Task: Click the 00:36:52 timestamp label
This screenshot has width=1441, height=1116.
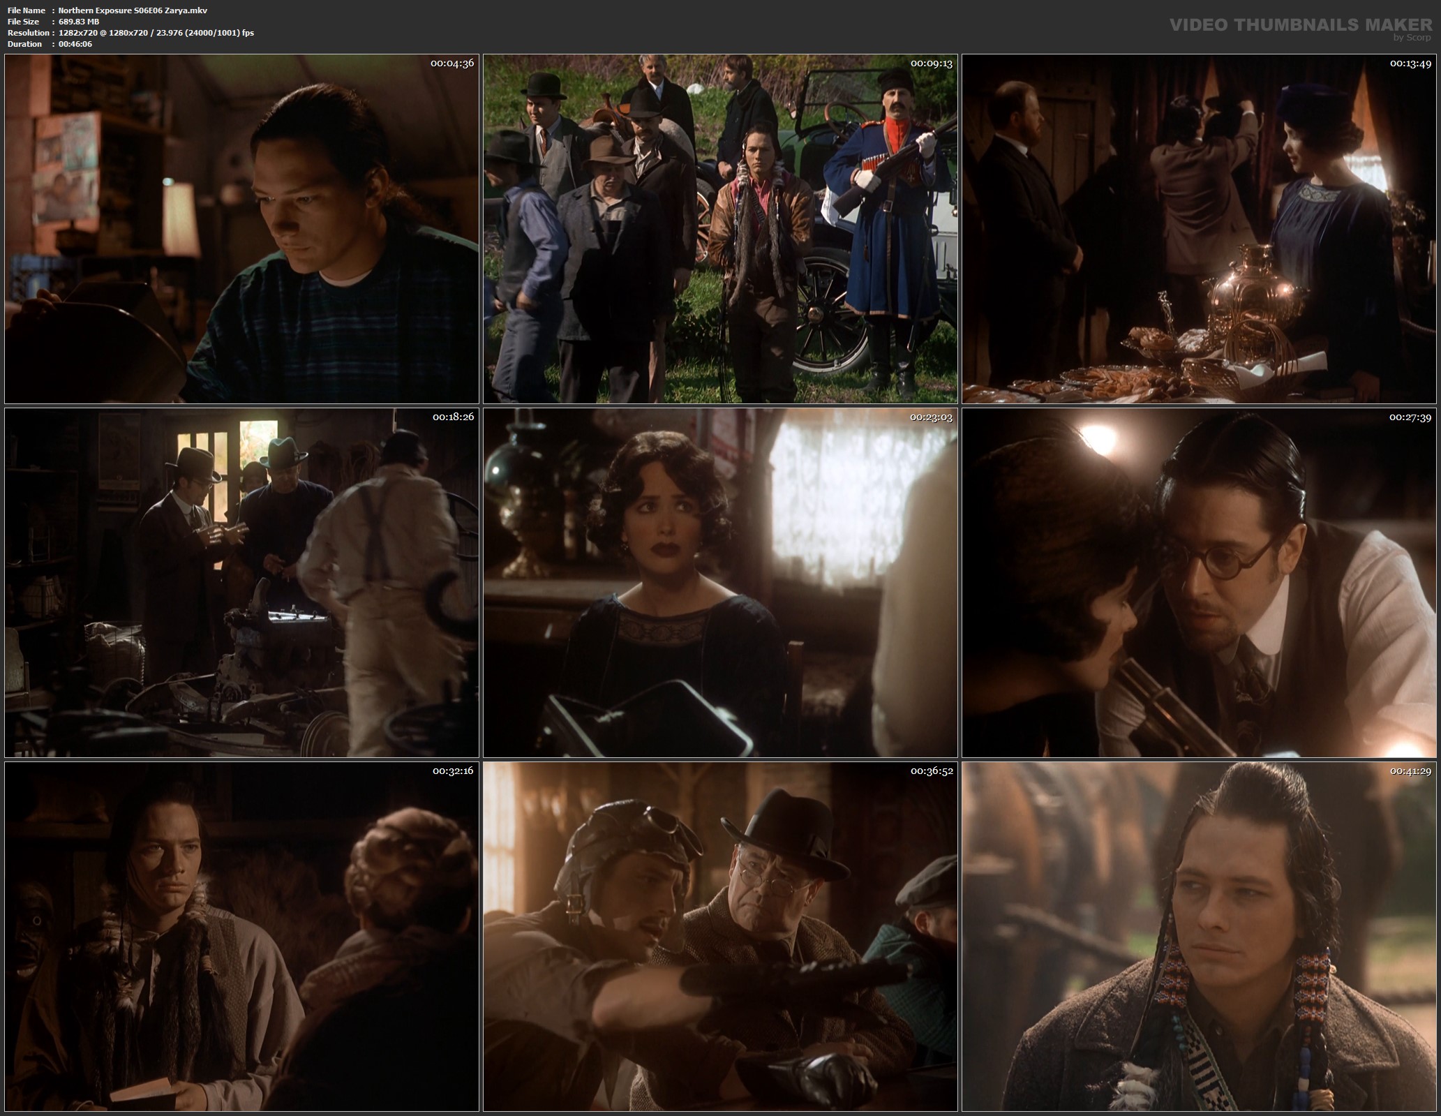Action: click(x=931, y=771)
